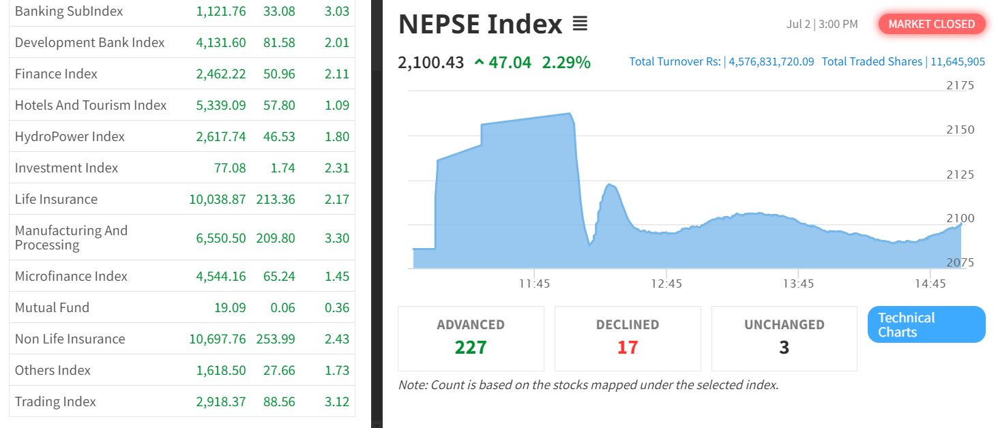The image size is (998, 428).
Task: Select Manufacturing And Processing index
Action: coord(182,238)
